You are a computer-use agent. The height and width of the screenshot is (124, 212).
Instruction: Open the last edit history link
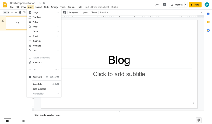click(102, 7)
